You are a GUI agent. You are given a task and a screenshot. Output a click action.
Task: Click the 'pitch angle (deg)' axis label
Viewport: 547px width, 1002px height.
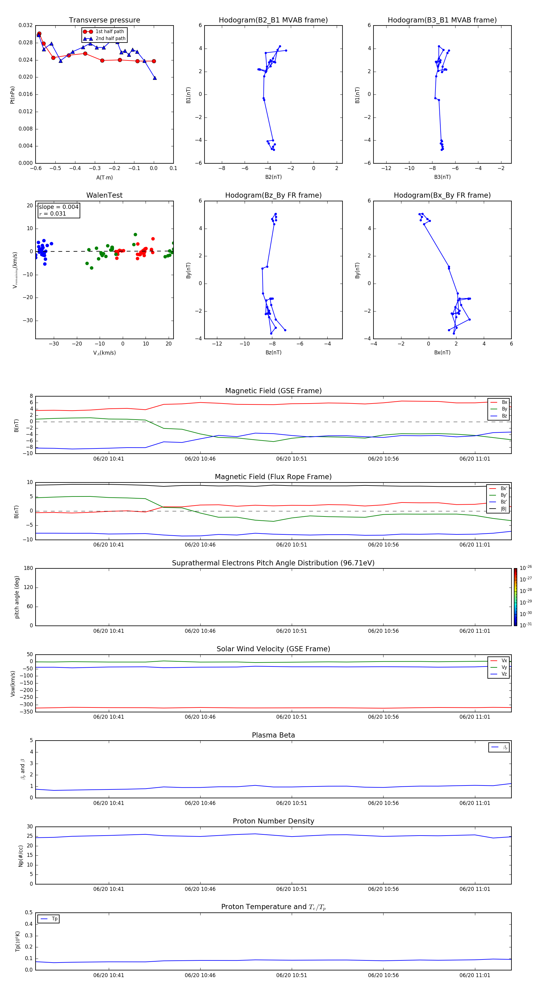click(17, 597)
